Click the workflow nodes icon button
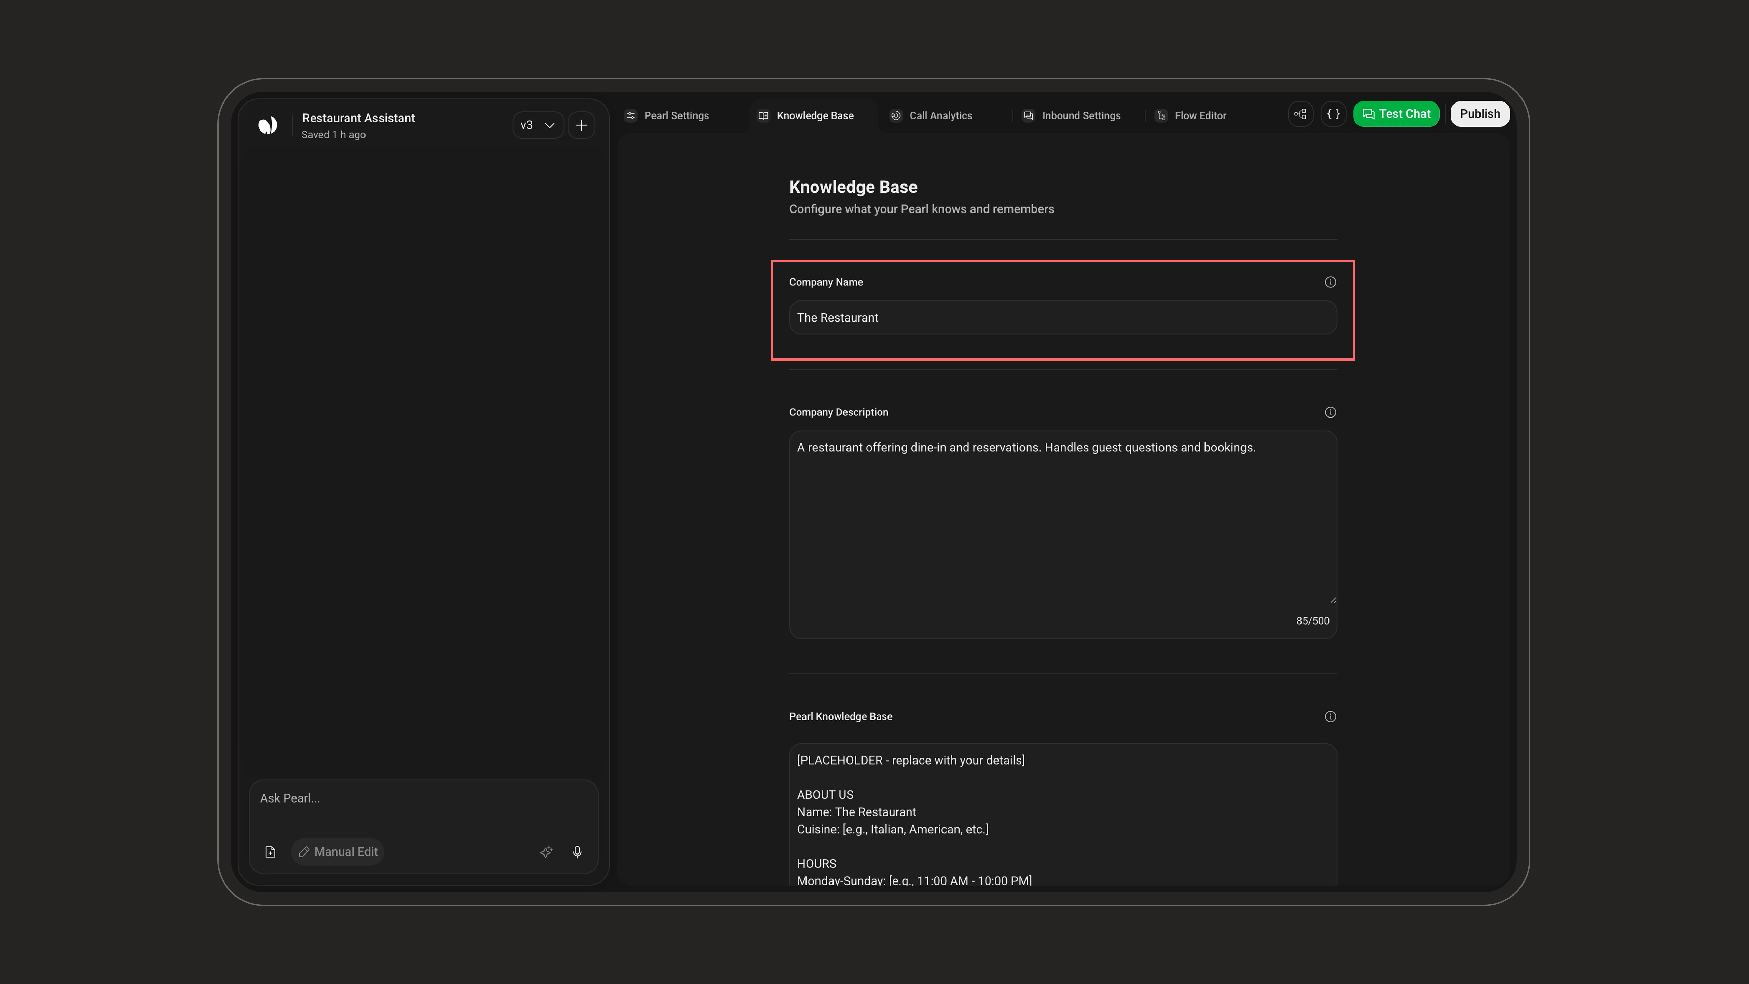 click(x=1300, y=114)
